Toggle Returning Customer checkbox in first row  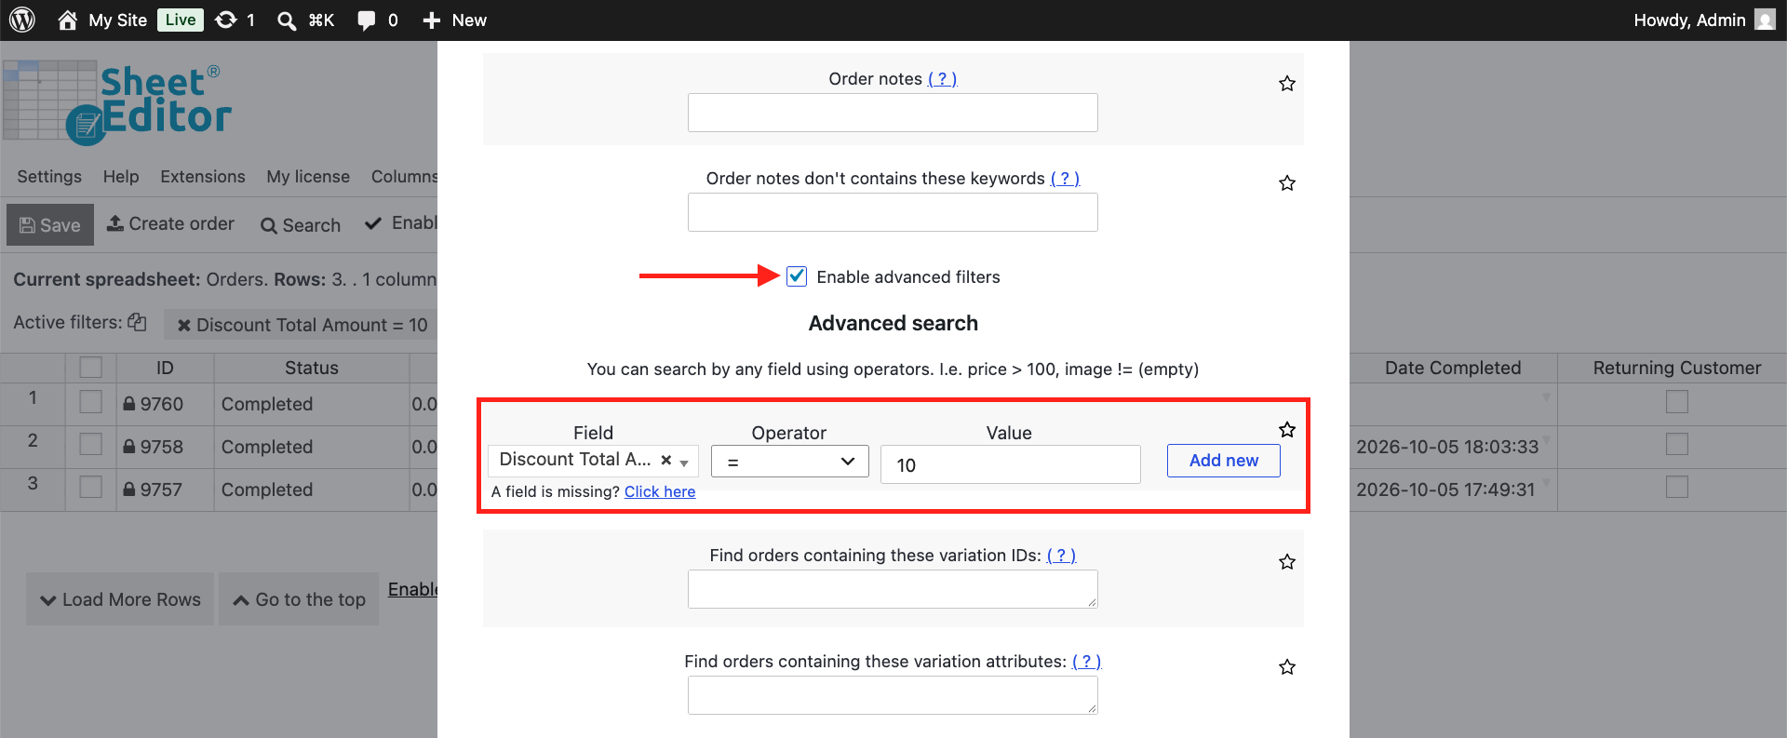(1677, 402)
